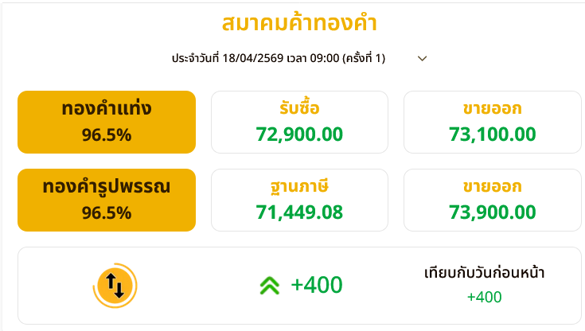Click the 71,449.08 tax base value
Viewport: 585px width, 331px height.
click(299, 212)
